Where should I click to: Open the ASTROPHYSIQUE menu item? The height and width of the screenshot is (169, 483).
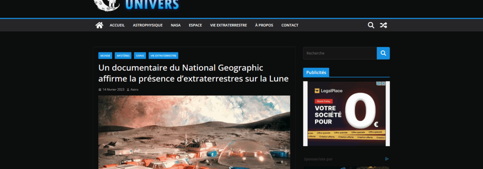[x=147, y=25]
